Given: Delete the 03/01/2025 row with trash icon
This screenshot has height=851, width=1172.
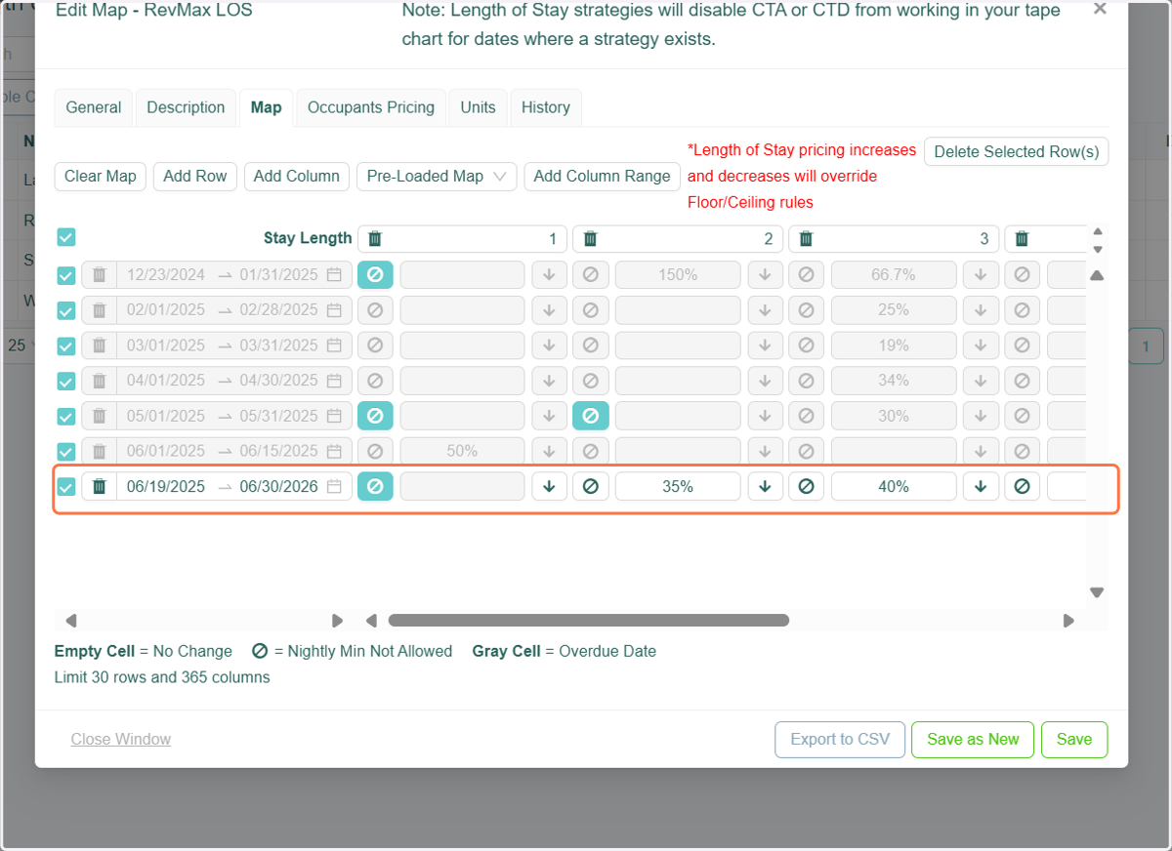Looking at the screenshot, I should [x=99, y=345].
